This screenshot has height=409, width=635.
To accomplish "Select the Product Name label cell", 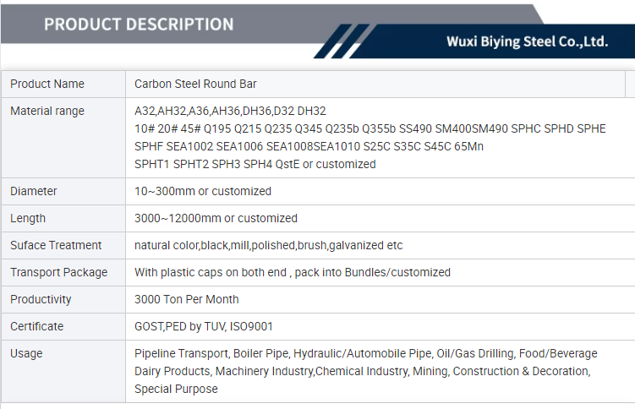I will (x=47, y=84).
